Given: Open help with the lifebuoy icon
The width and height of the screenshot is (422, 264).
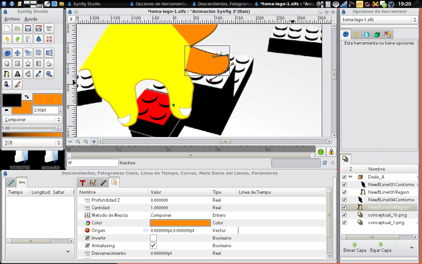Looking at the screenshot, I should point(49,39).
